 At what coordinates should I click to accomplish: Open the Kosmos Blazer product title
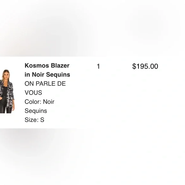coord(47,70)
